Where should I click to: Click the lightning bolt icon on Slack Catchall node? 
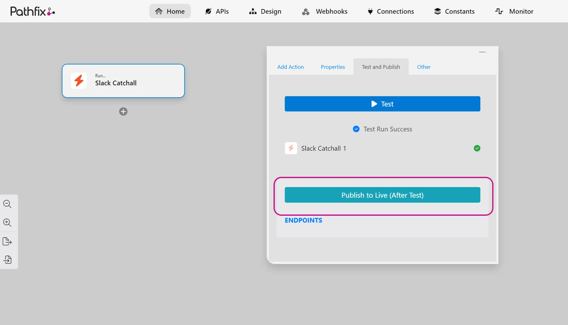pos(79,81)
